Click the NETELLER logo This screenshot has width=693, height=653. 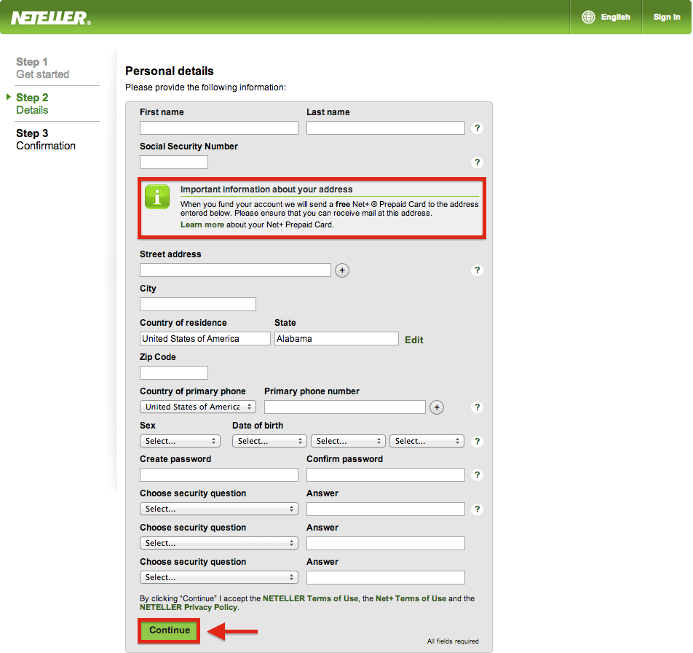(51, 17)
